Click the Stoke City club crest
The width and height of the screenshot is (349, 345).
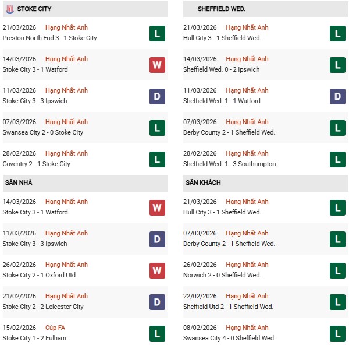[x=9, y=9]
